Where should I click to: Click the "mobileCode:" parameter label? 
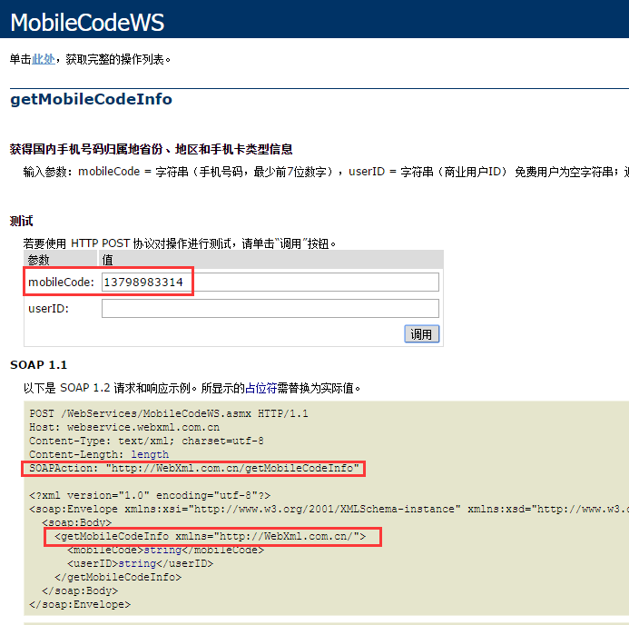coord(61,283)
